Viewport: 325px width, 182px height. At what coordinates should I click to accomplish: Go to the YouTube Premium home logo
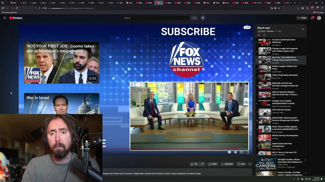(15, 18)
